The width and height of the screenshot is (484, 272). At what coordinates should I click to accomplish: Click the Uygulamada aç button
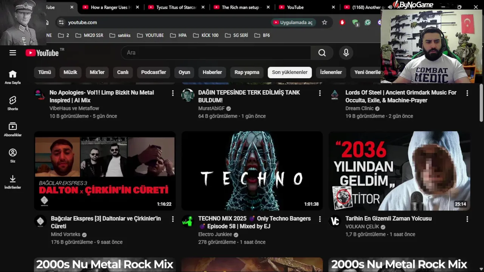coord(293,22)
